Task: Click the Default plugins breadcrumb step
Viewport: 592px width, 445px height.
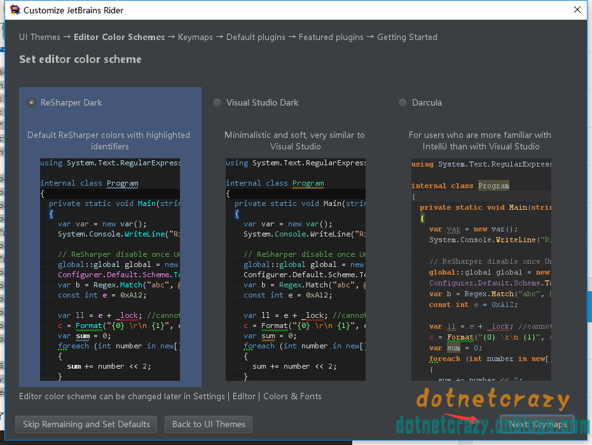Action: pyautogui.click(x=256, y=37)
